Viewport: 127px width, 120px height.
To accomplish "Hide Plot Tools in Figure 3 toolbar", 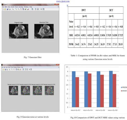I will tap(41, 9).
